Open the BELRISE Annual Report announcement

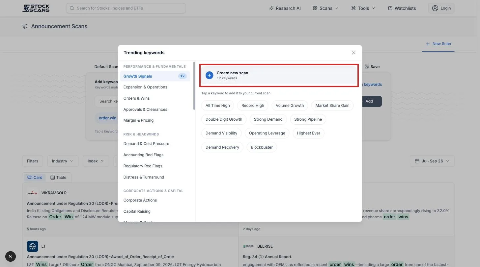(x=268, y=257)
